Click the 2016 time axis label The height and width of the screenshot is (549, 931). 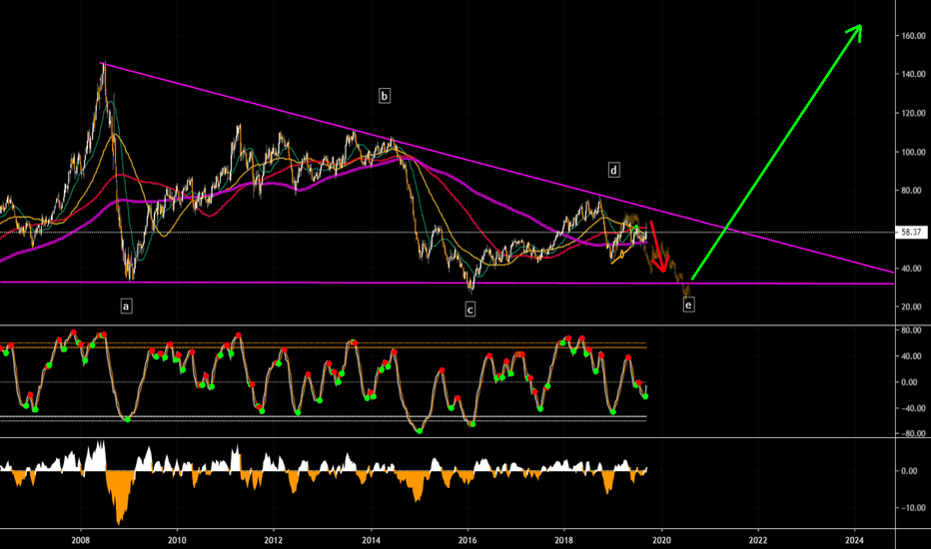467,540
